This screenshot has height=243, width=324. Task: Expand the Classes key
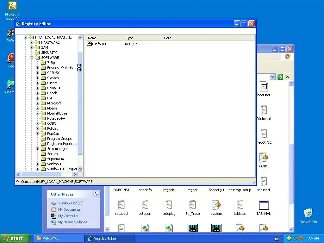click(37, 78)
